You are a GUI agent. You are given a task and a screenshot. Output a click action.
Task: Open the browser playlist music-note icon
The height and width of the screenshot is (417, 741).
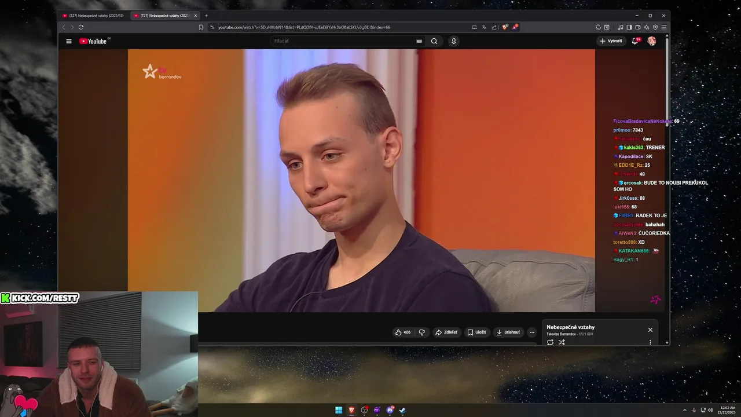(621, 27)
